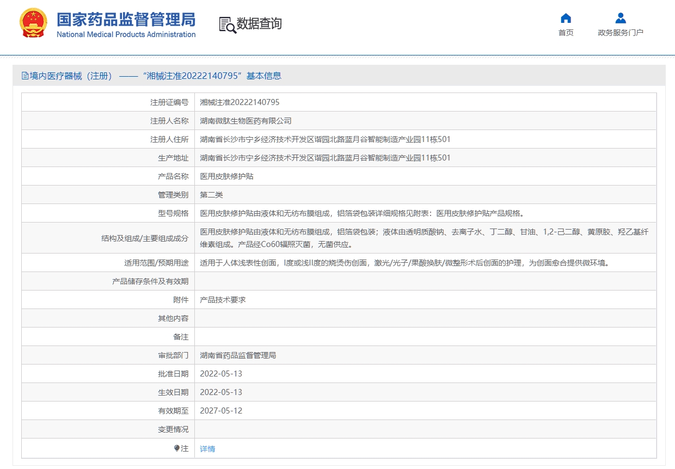Click the 政务服务门户 person icon
This screenshot has width=675, height=469.
click(621, 18)
